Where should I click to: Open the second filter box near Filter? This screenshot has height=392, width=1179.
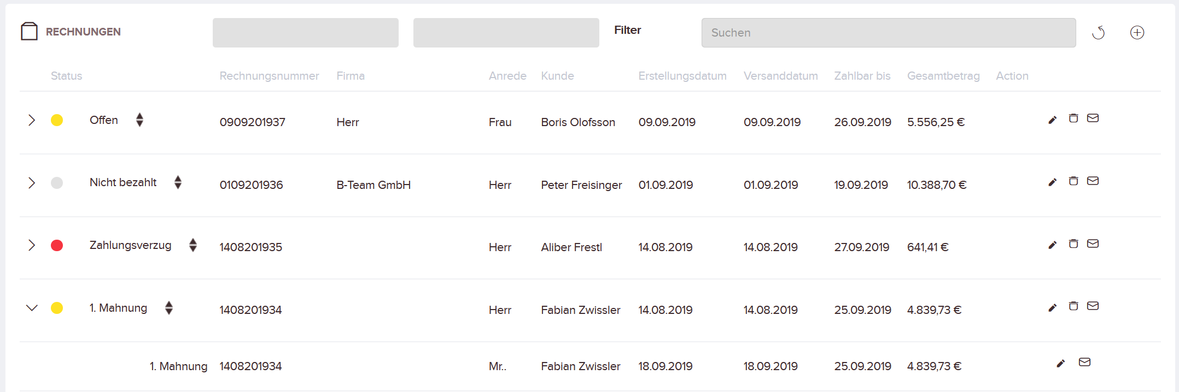(506, 33)
